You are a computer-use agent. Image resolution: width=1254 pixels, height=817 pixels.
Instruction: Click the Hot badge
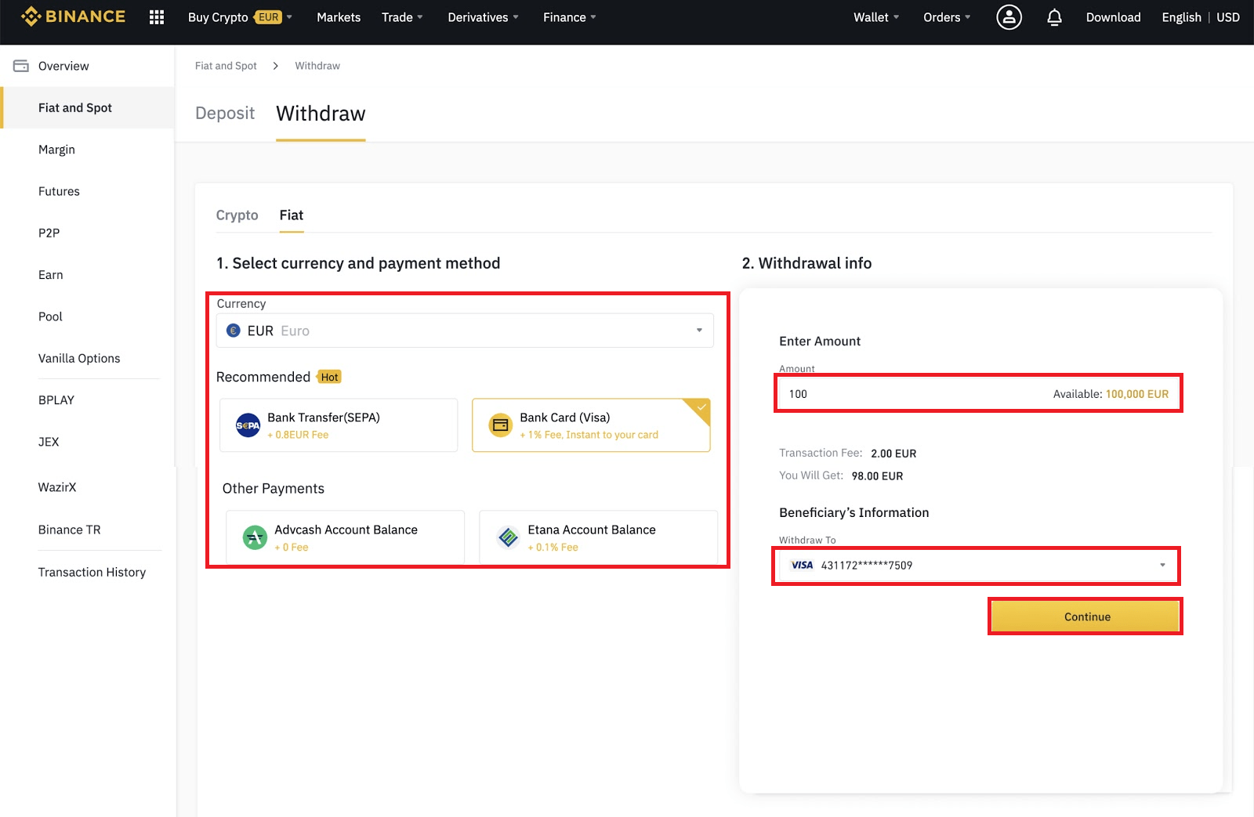[x=329, y=377]
